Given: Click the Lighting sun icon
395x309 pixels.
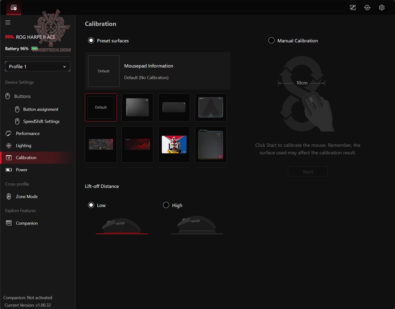Looking at the screenshot, I should click(x=8, y=146).
